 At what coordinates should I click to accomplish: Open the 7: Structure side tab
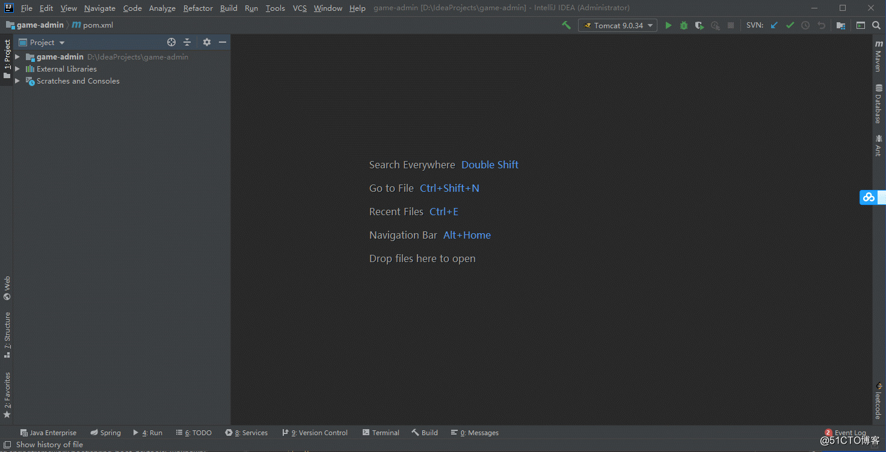click(x=7, y=335)
